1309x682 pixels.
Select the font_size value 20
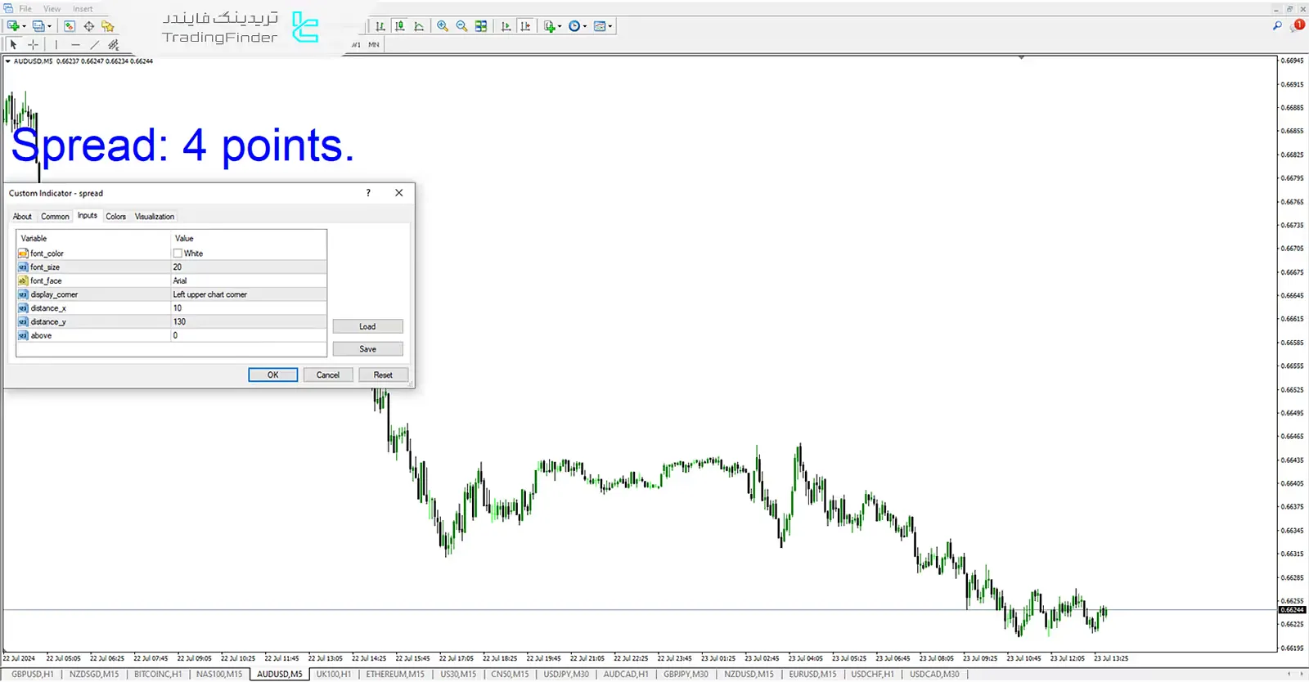249,267
